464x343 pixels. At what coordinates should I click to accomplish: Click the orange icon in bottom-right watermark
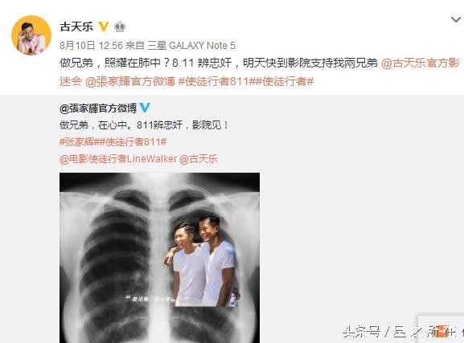(x=441, y=332)
